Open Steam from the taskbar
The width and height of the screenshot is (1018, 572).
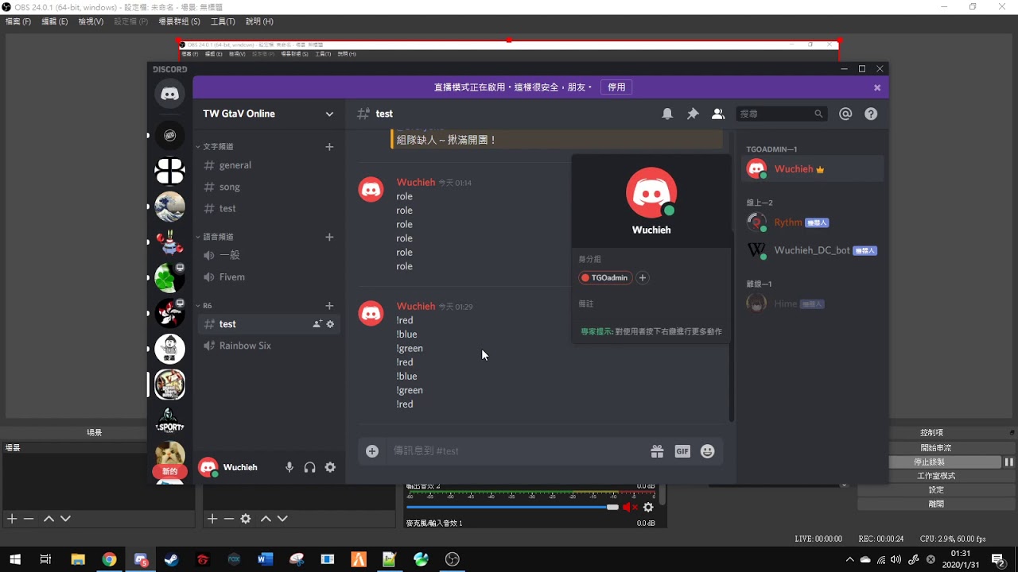coord(171,559)
